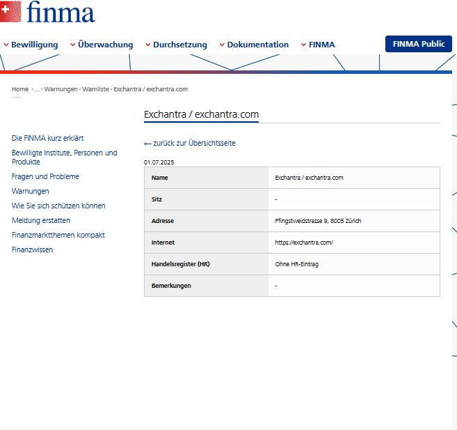Viewport: 457px width, 430px height.
Task: Click the 'Internet' row label
Action: pyautogui.click(x=163, y=243)
